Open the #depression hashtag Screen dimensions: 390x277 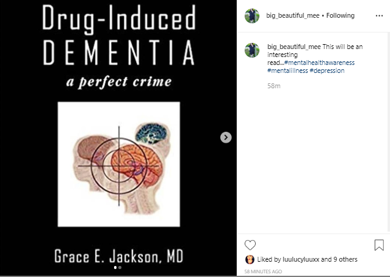(x=327, y=70)
